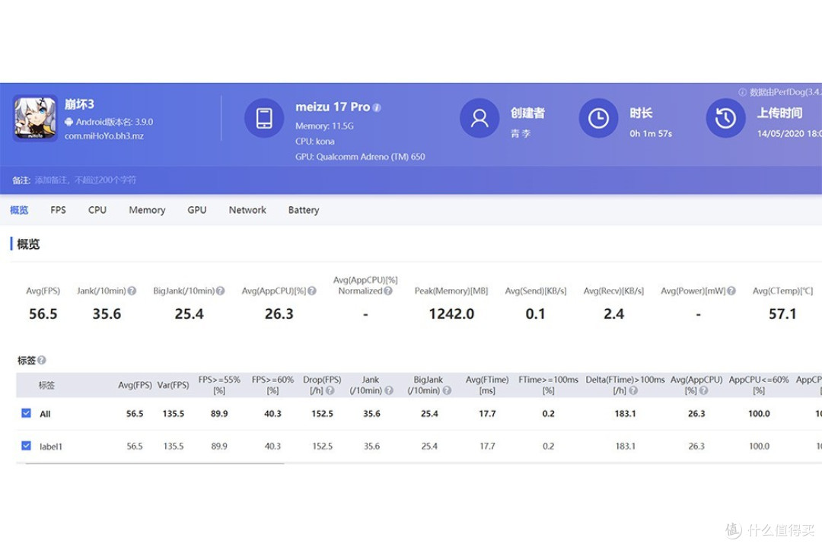822x547 pixels.
Task: Open the Network tab
Action: pos(247,210)
